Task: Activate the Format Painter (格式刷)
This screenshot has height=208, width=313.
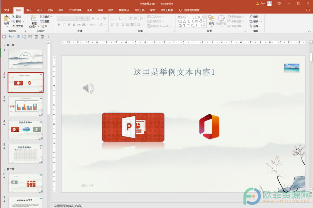Action: click(x=18, y=26)
